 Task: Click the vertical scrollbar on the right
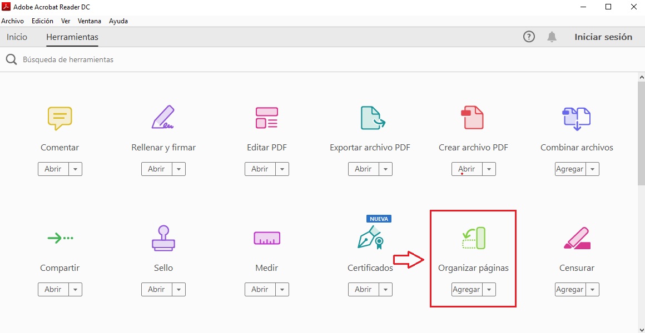coord(641,133)
